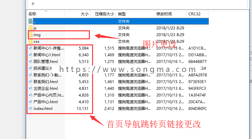Click size value 4,410 of 产品中心.html

point(83,102)
